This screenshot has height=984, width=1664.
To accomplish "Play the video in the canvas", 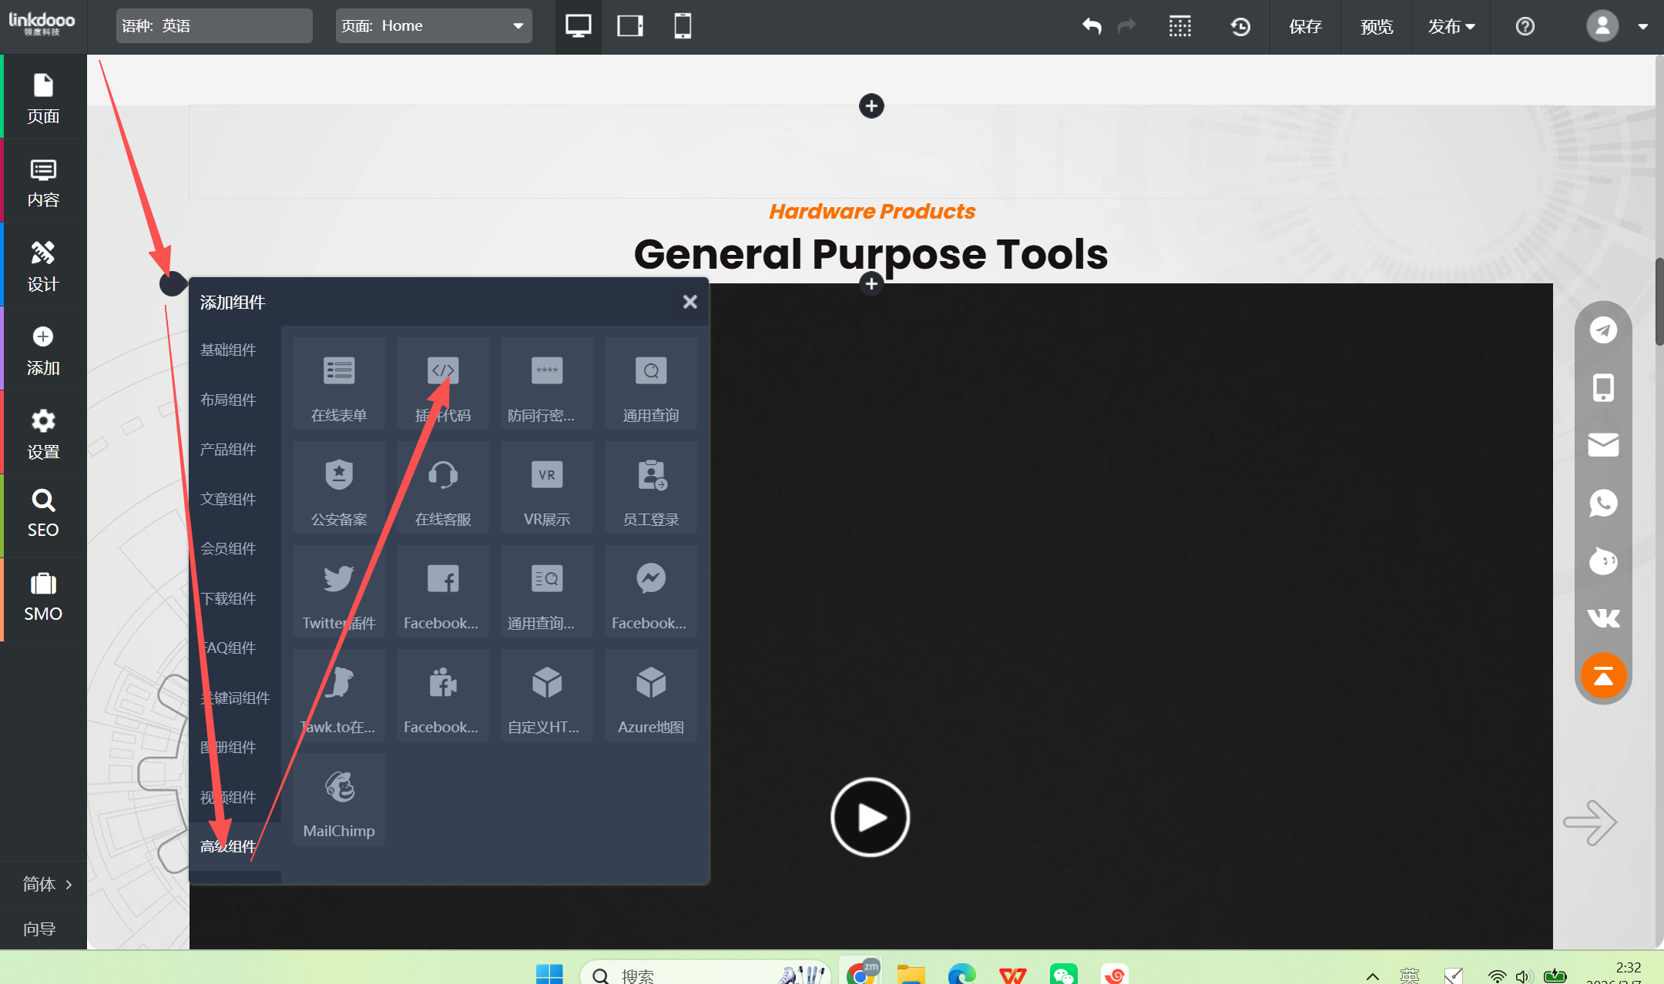I will (870, 817).
